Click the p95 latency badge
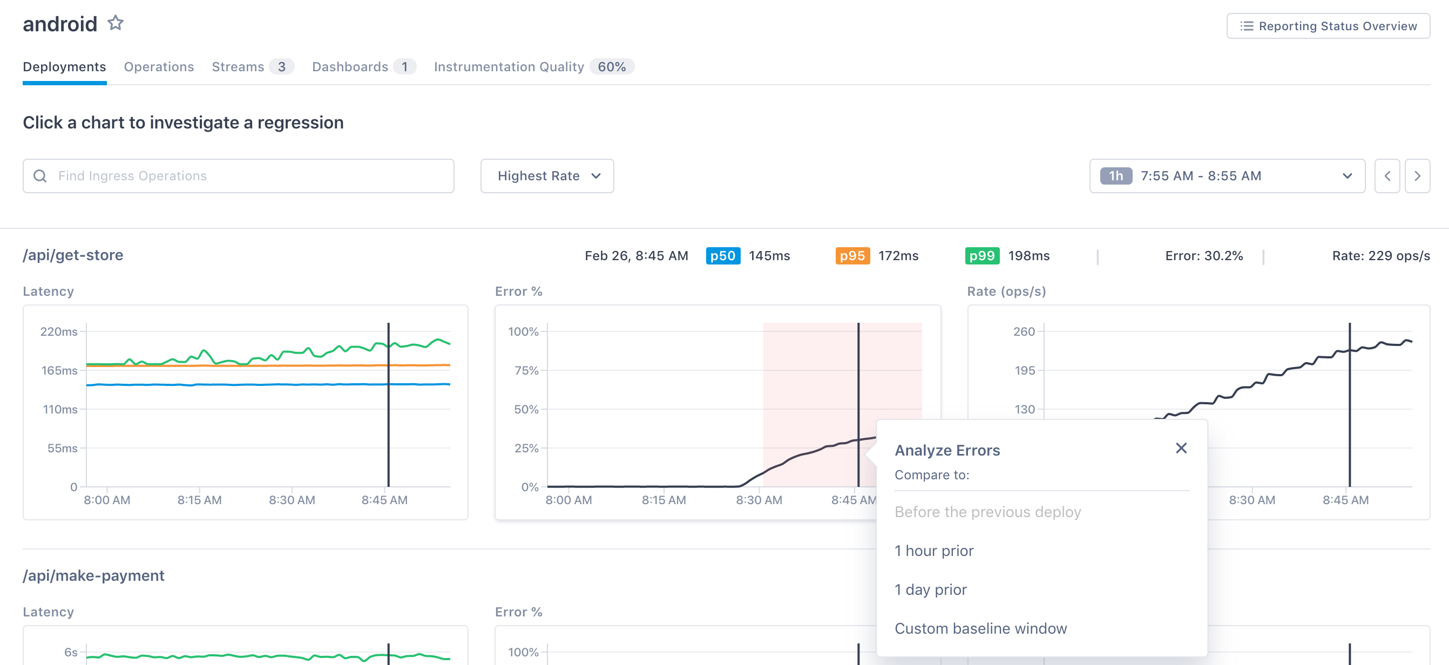This screenshot has width=1449, height=665. [851, 256]
